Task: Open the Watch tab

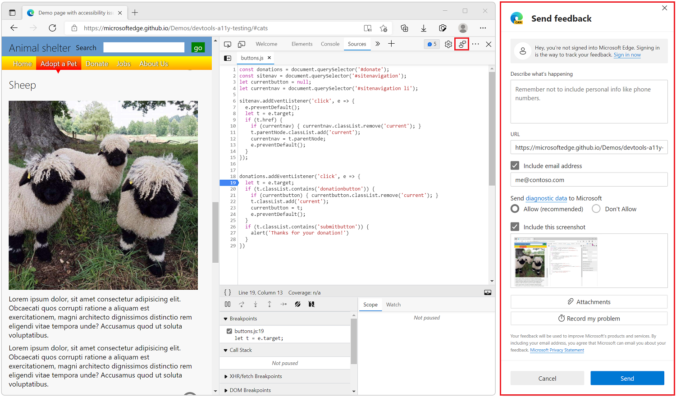Action: tap(393, 304)
